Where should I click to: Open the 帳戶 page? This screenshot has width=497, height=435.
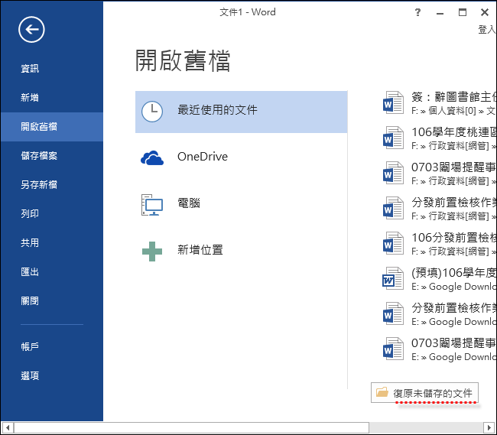pyautogui.click(x=52, y=346)
